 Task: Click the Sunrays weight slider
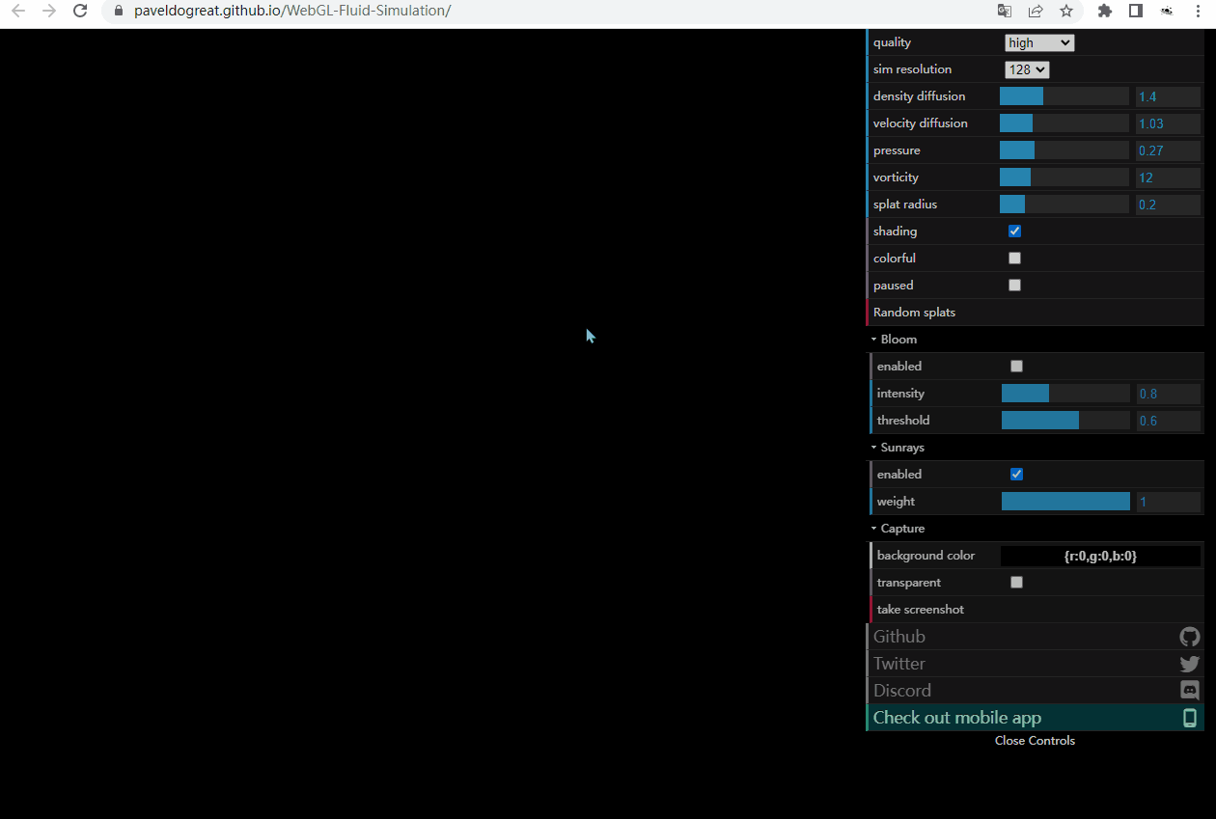[x=1065, y=502]
